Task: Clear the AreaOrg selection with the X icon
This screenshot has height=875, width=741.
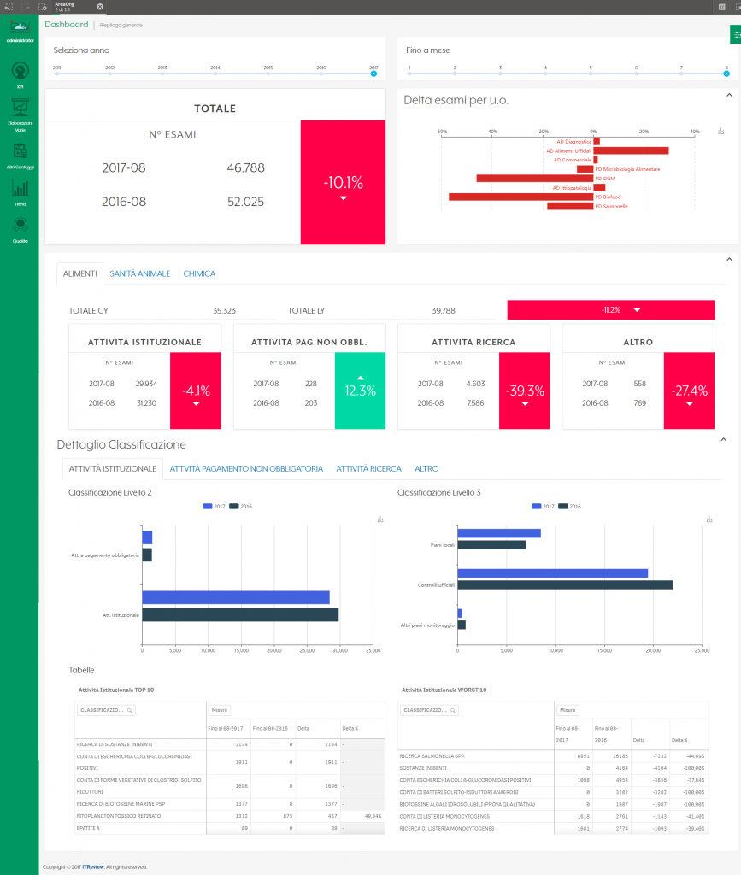Action: (100, 7)
